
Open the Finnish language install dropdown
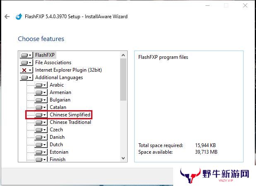(41, 159)
